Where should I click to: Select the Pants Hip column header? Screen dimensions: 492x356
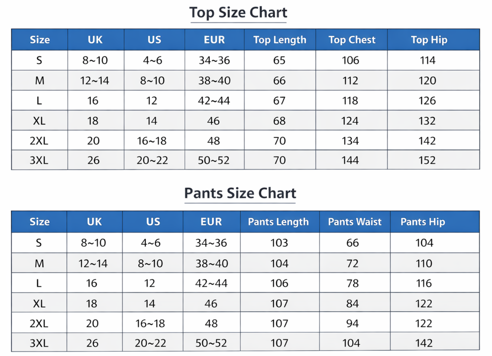pos(422,222)
